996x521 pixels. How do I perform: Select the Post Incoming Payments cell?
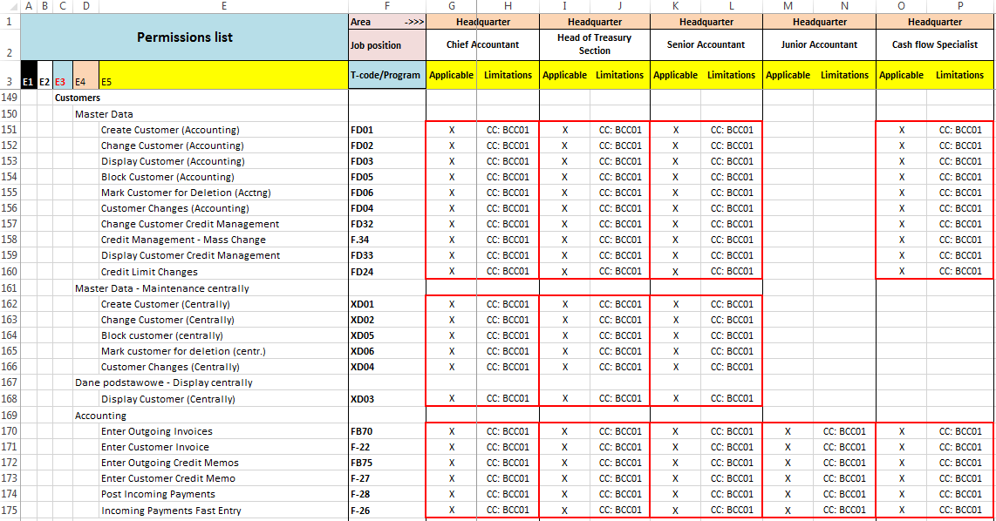click(x=158, y=494)
